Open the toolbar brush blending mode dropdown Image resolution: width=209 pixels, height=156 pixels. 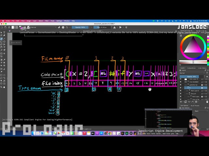43,27
